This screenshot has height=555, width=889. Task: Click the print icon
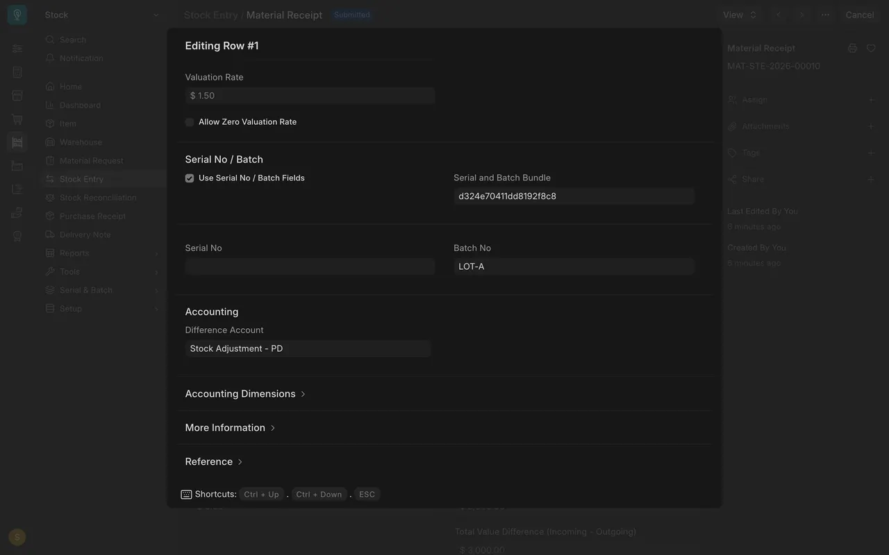click(853, 48)
